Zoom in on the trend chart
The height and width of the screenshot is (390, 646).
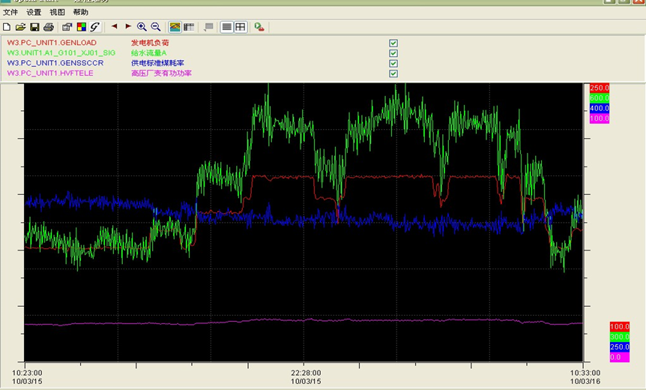[142, 27]
